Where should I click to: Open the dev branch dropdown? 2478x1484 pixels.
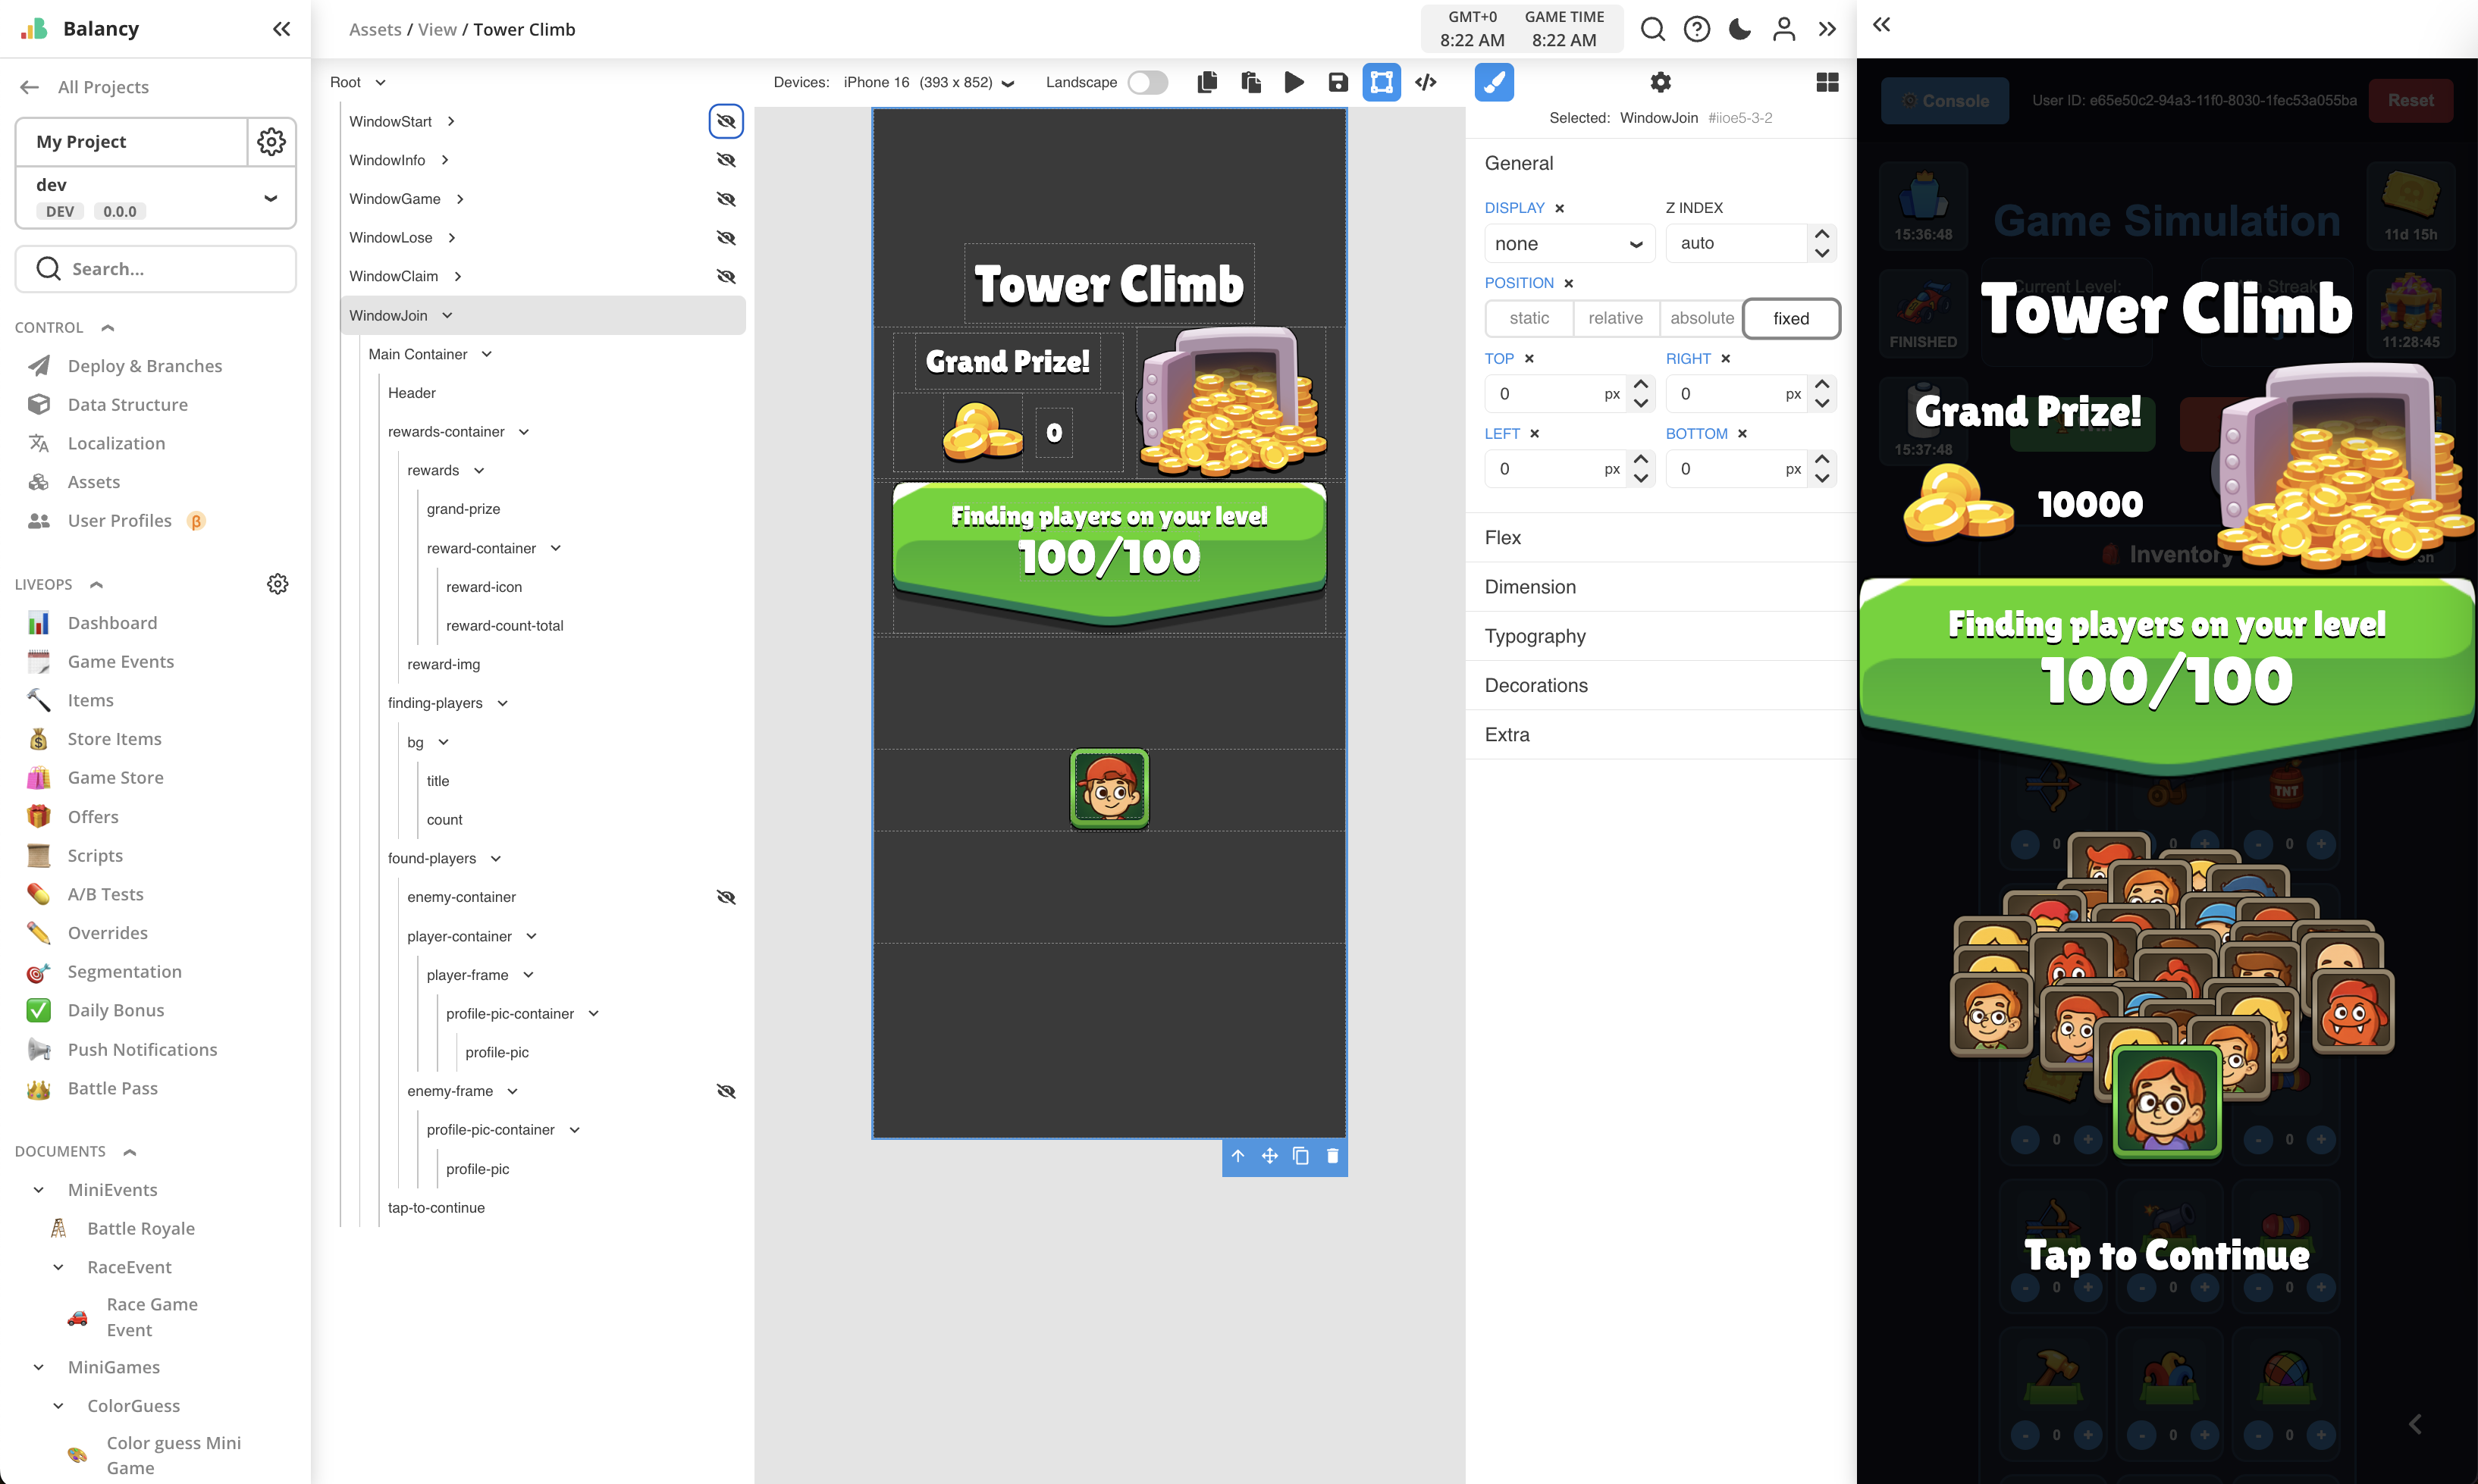(x=156, y=198)
